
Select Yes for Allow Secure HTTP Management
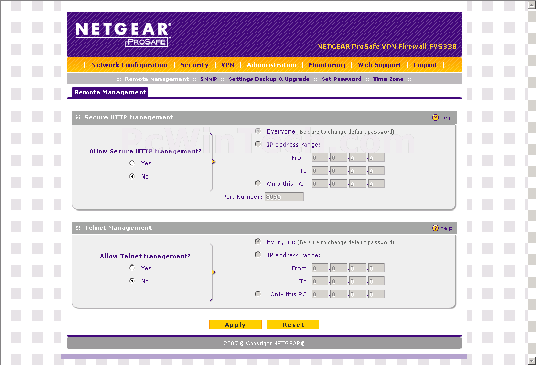tap(132, 163)
